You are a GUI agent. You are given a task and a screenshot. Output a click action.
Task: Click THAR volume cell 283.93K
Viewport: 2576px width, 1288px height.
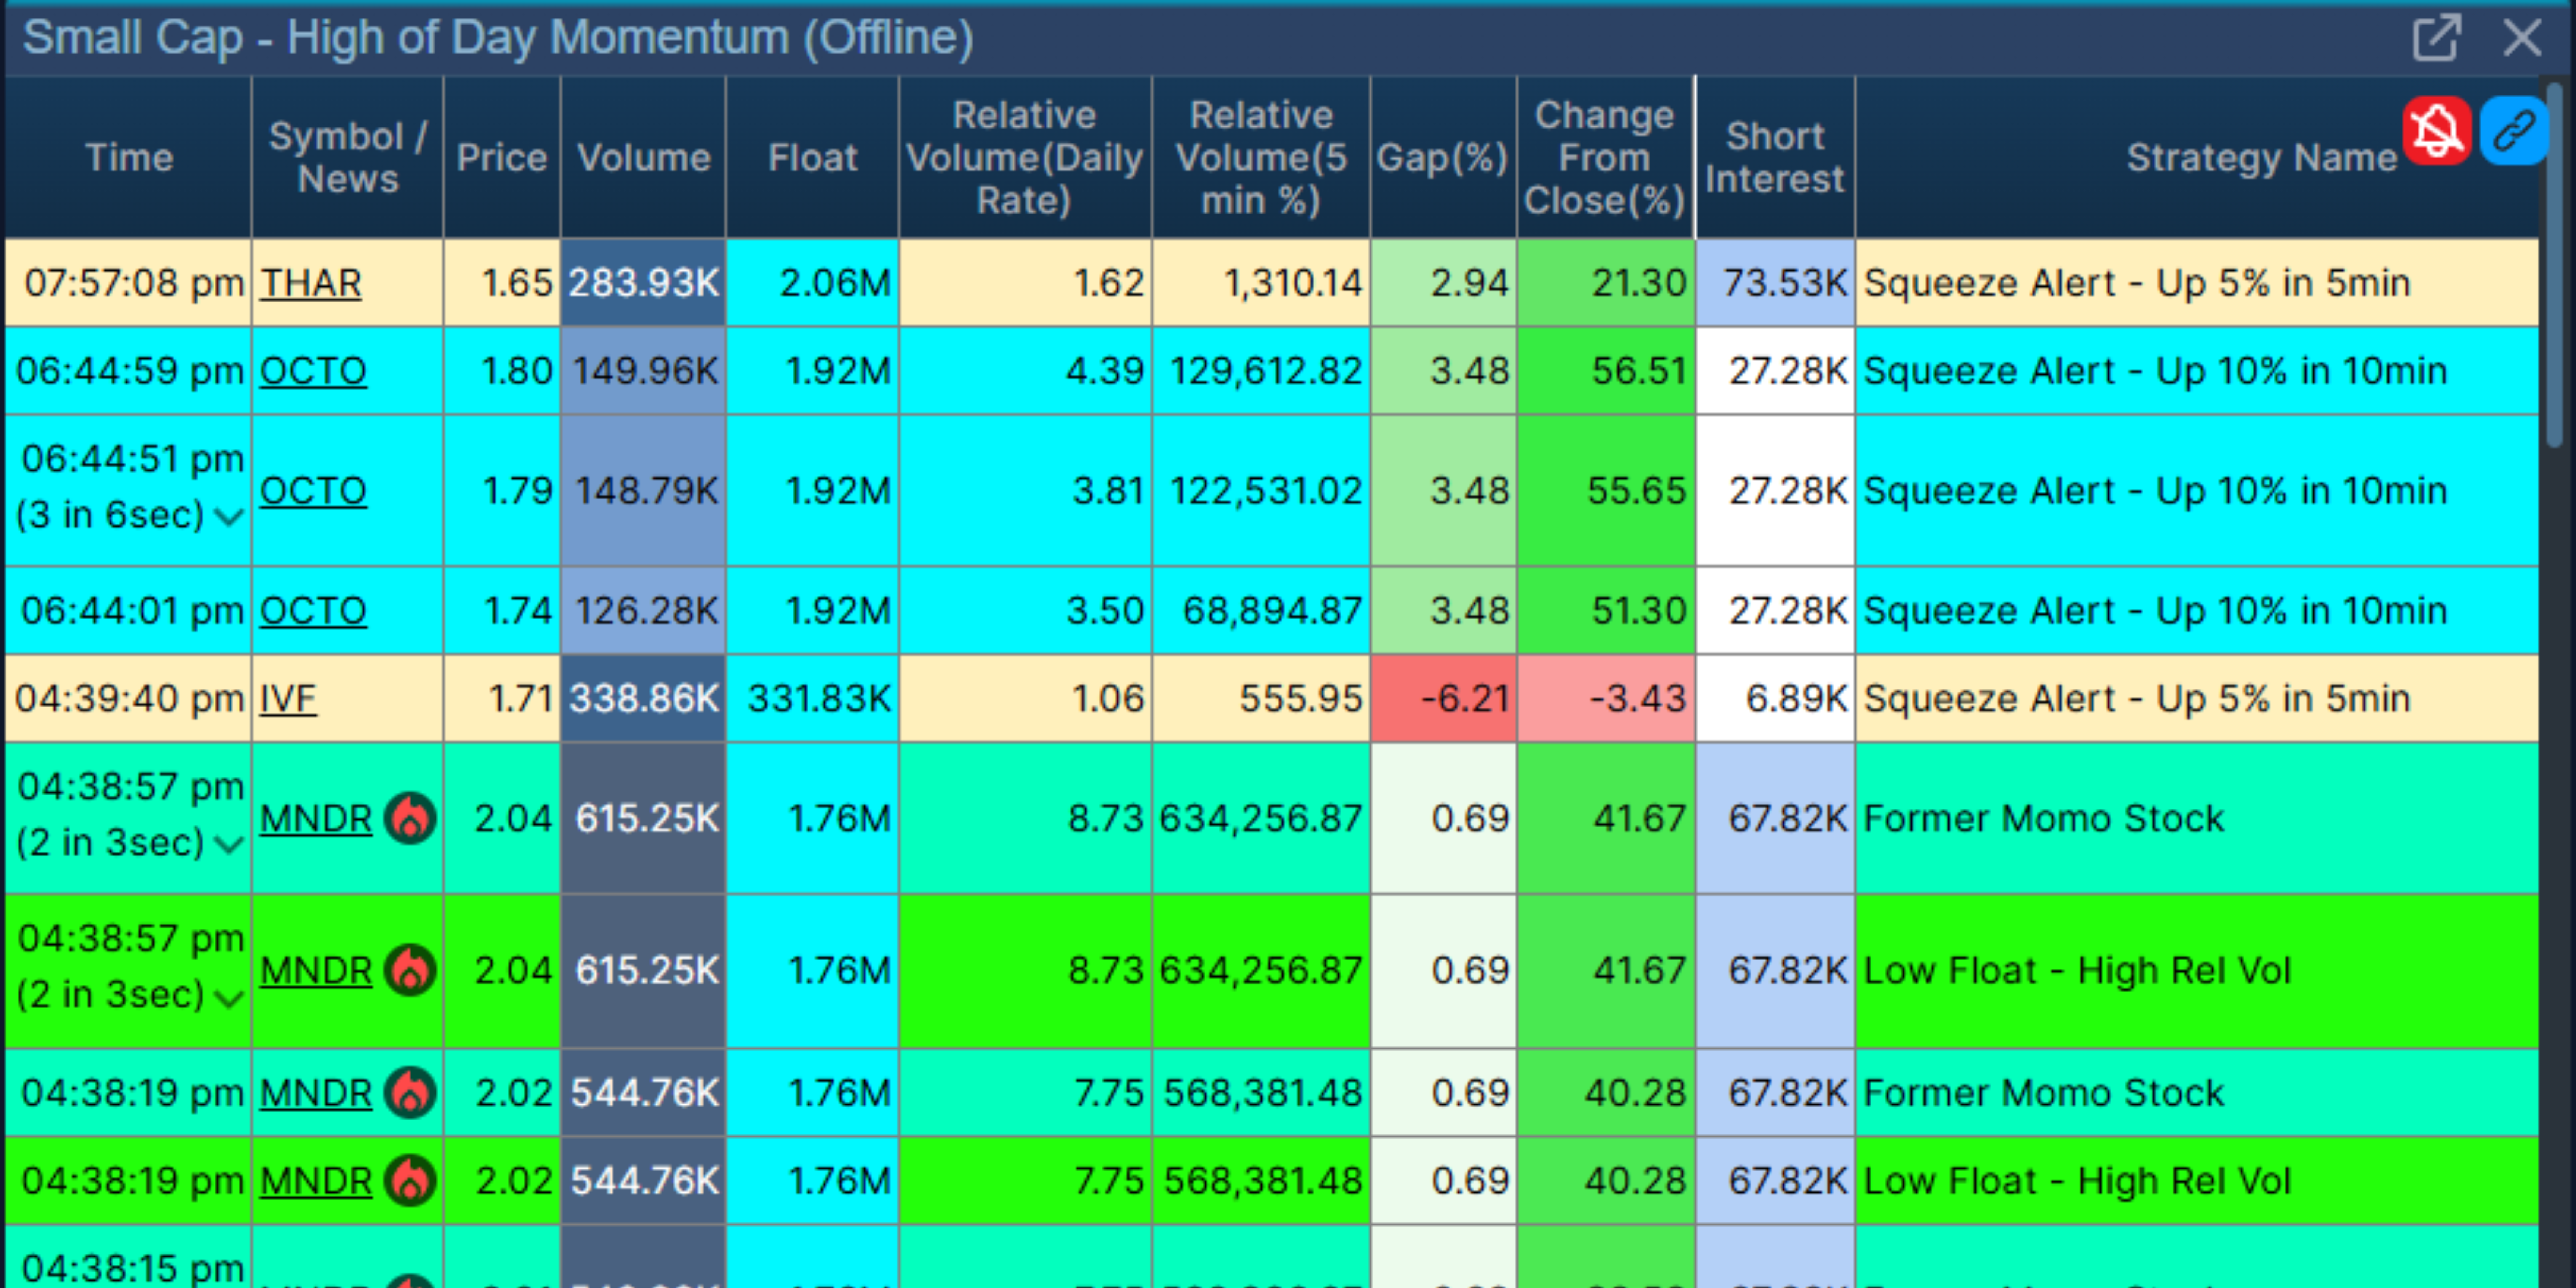point(643,283)
